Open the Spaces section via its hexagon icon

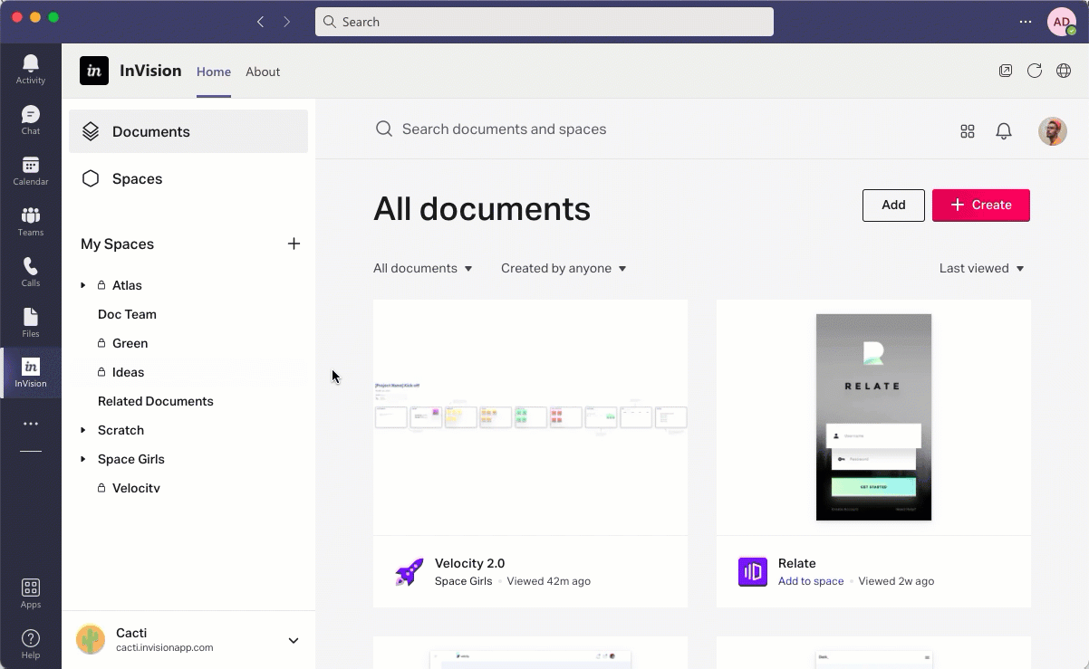pyautogui.click(x=91, y=178)
